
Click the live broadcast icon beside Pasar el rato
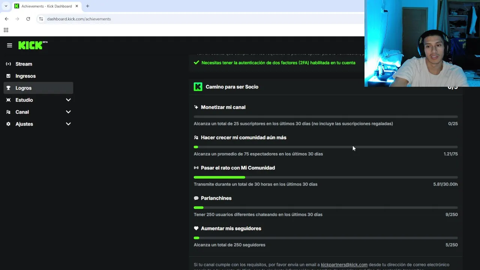click(196, 168)
